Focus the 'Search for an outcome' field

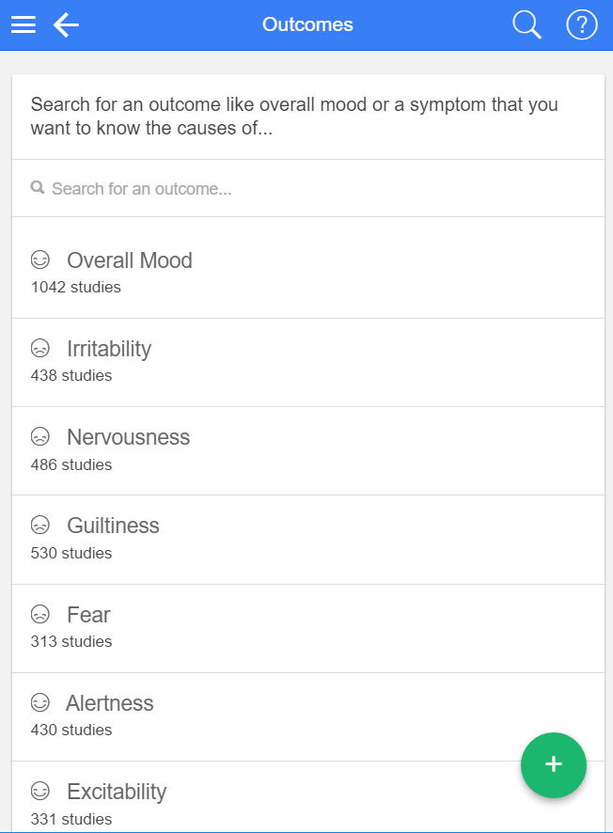pos(310,189)
